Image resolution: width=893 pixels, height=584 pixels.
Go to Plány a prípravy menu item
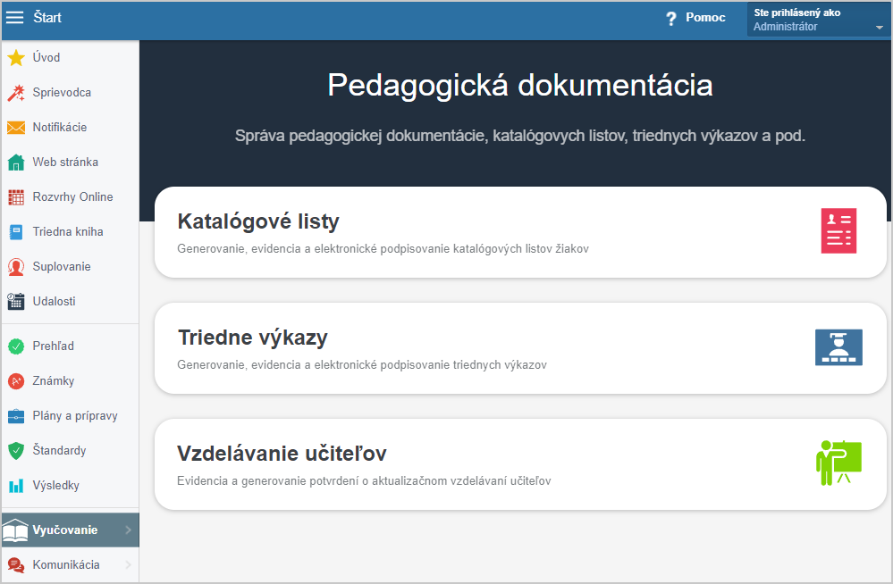70,415
